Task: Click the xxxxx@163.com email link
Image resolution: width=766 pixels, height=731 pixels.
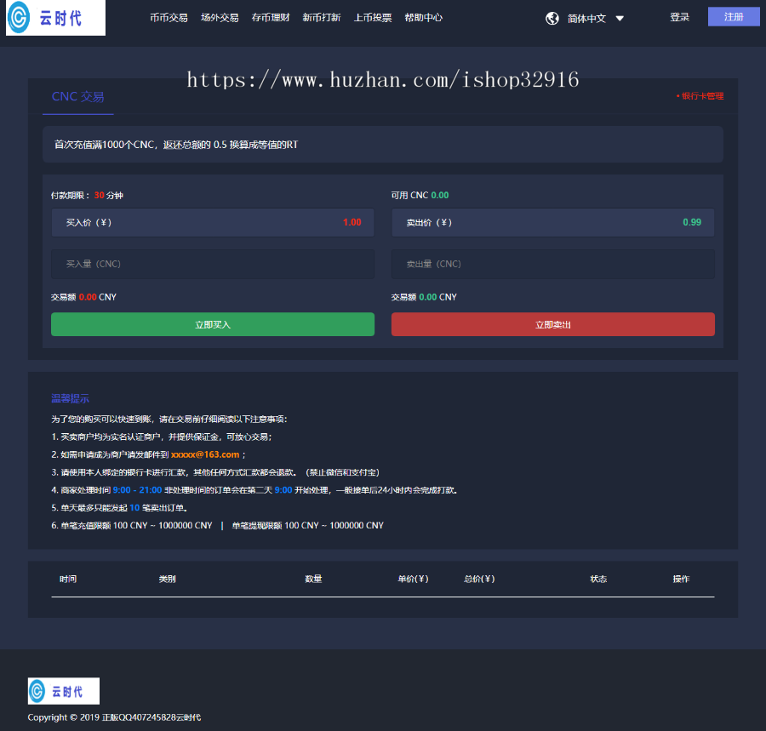Action: point(205,454)
